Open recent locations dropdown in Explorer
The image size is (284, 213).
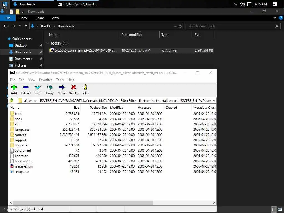click(x=20, y=26)
